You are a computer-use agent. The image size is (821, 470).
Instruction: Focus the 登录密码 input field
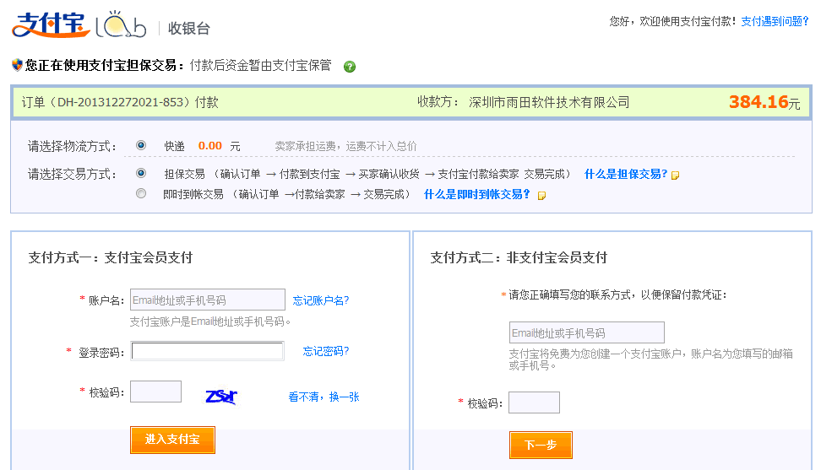click(207, 351)
